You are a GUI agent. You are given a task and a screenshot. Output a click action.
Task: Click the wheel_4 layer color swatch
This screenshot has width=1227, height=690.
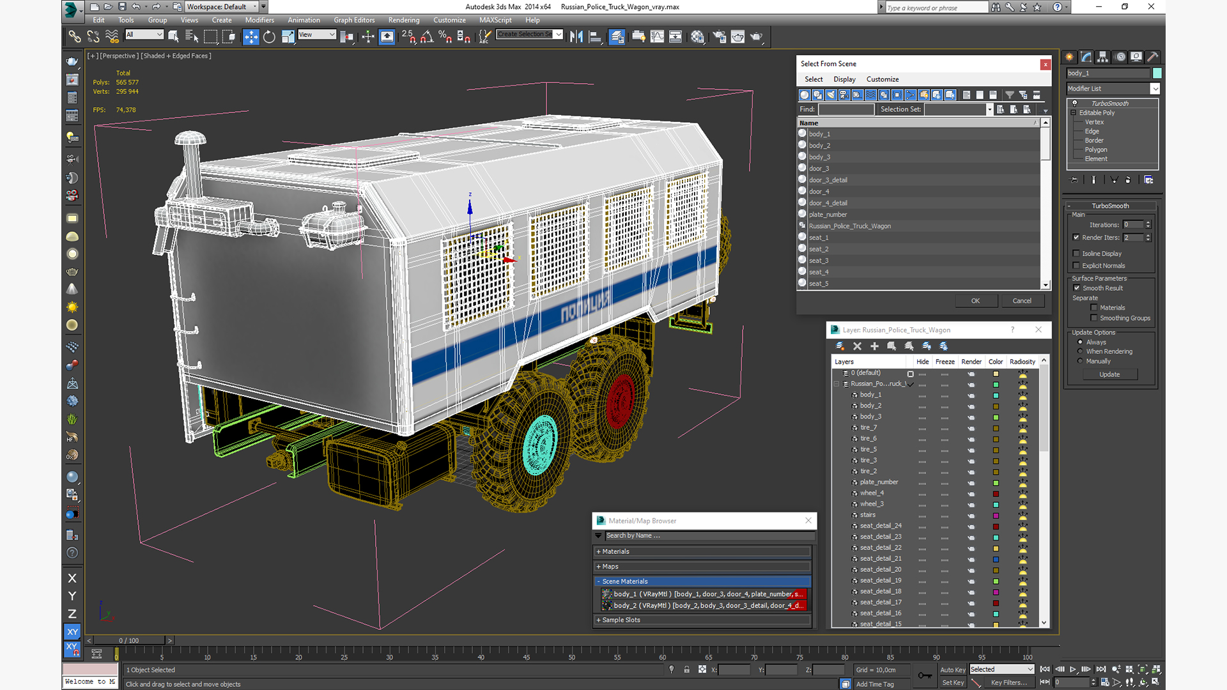click(996, 494)
